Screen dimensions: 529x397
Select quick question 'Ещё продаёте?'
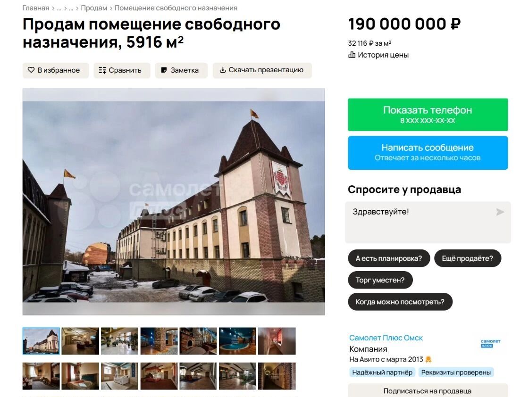(x=468, y=258)
